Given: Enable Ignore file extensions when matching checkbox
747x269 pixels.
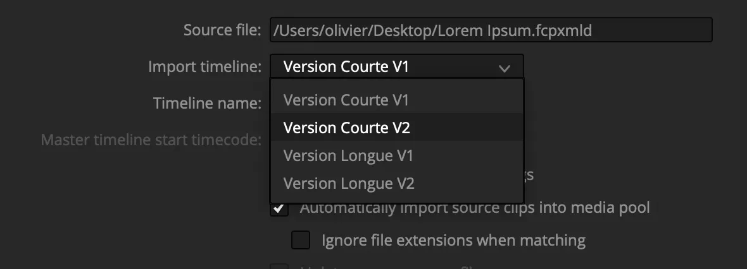Looking at the screenshot, I should pos(301,240).
